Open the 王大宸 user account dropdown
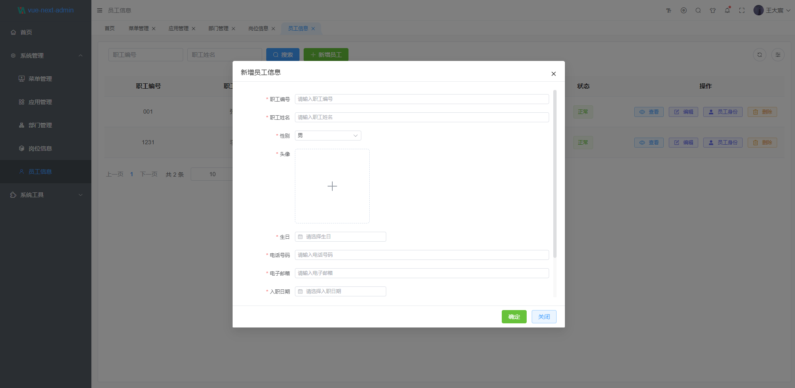Image resolution: width=795 pixels, height=388 pixels. 772,10
